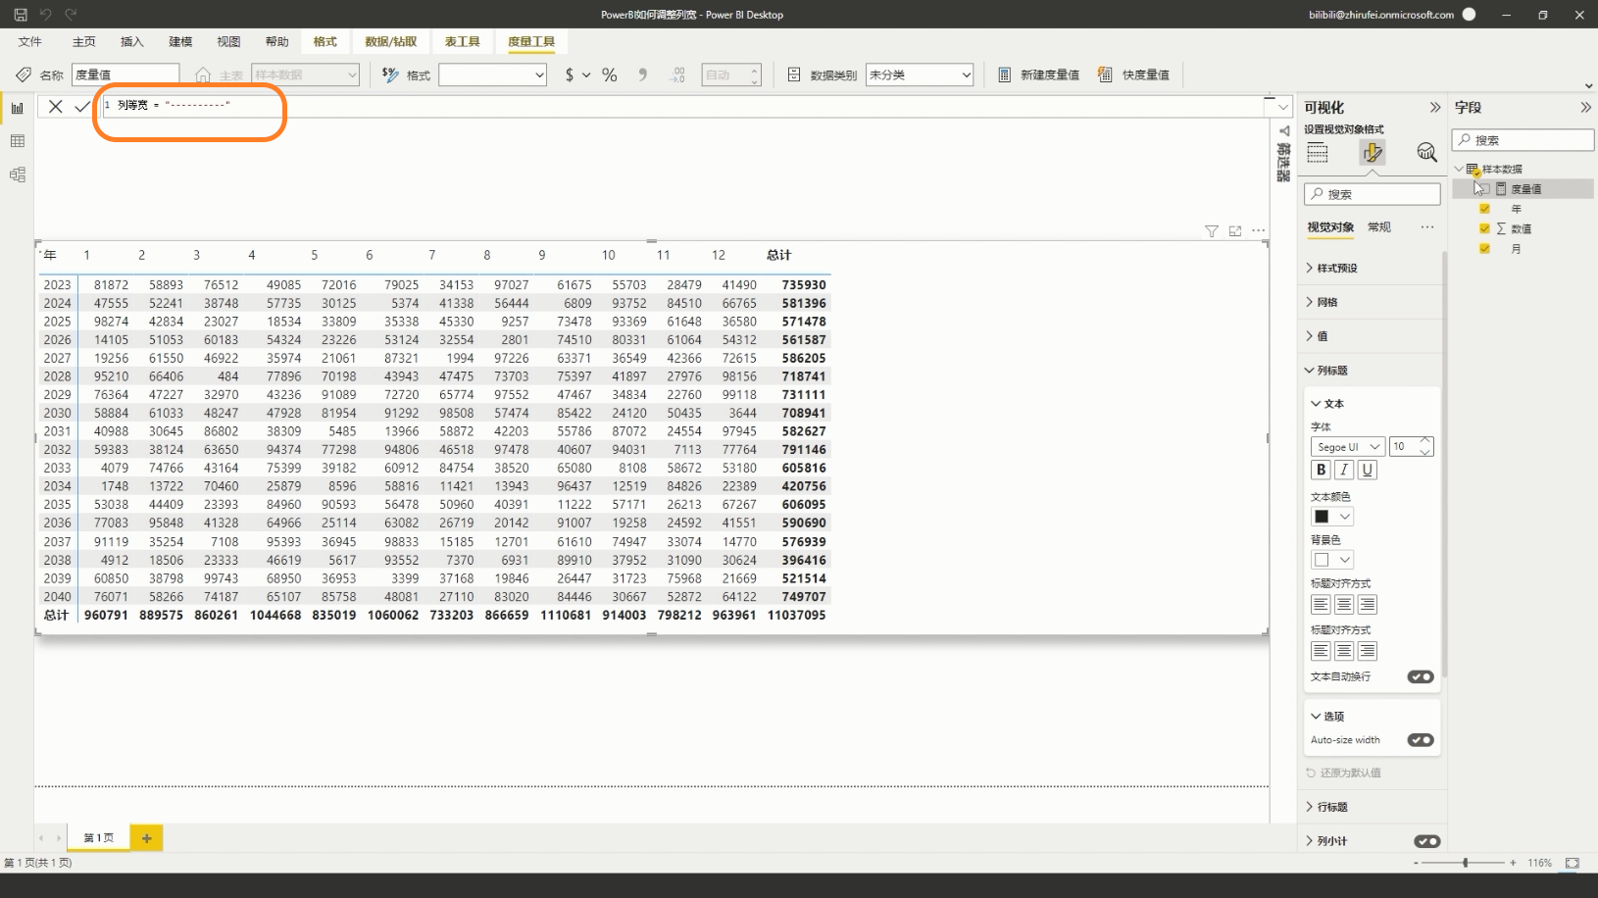Select the 第 1 页 page tab
Screen dimensions: 1598x898
[x=98, y=838]
